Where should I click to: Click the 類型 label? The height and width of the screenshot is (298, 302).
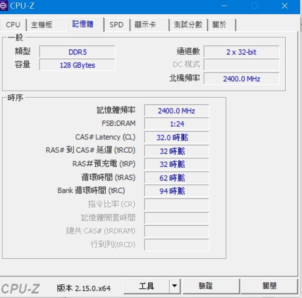click(x=22, y=51)
